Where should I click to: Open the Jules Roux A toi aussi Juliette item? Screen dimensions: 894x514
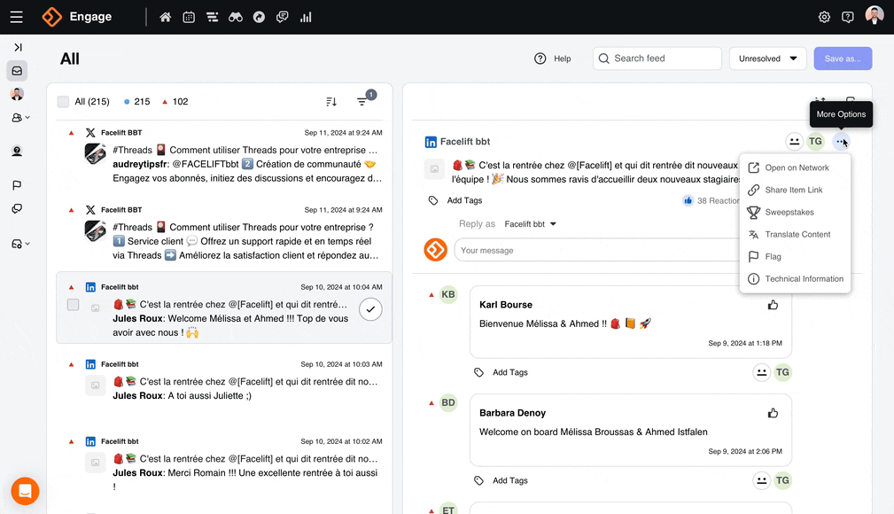coord(224,385)
